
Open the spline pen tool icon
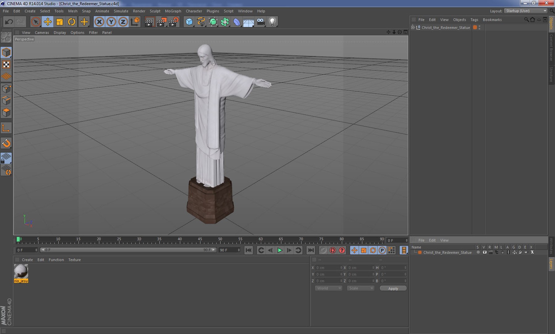(x=201, y=22)
